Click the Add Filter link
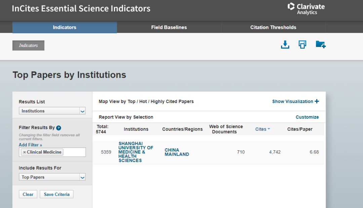Image resolution: width=363 pixels, height=208 pixels. [30, 145]
